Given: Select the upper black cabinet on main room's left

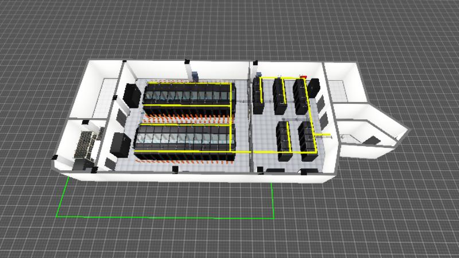Looking at the screenshot, I should point(131,95).
